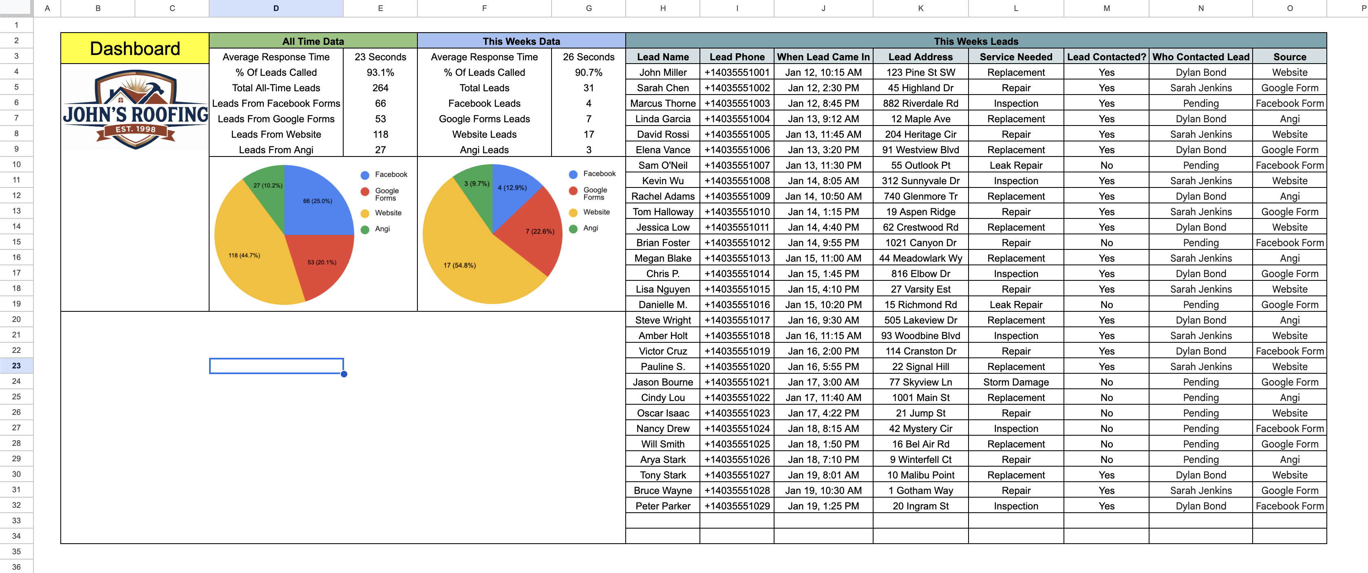Select the Source column header cell

click(x=1290, y=57)
